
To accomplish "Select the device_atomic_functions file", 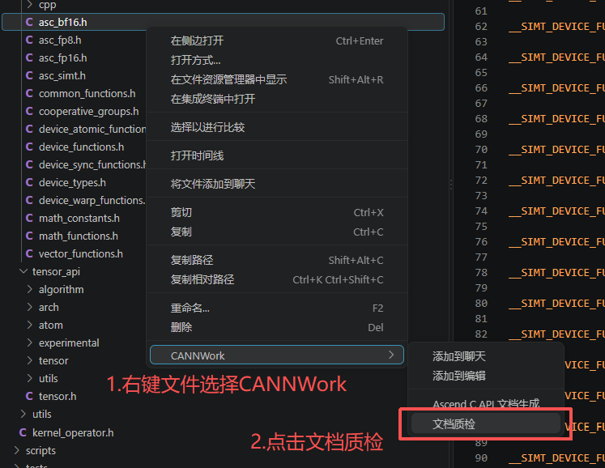I will point(92,130).
